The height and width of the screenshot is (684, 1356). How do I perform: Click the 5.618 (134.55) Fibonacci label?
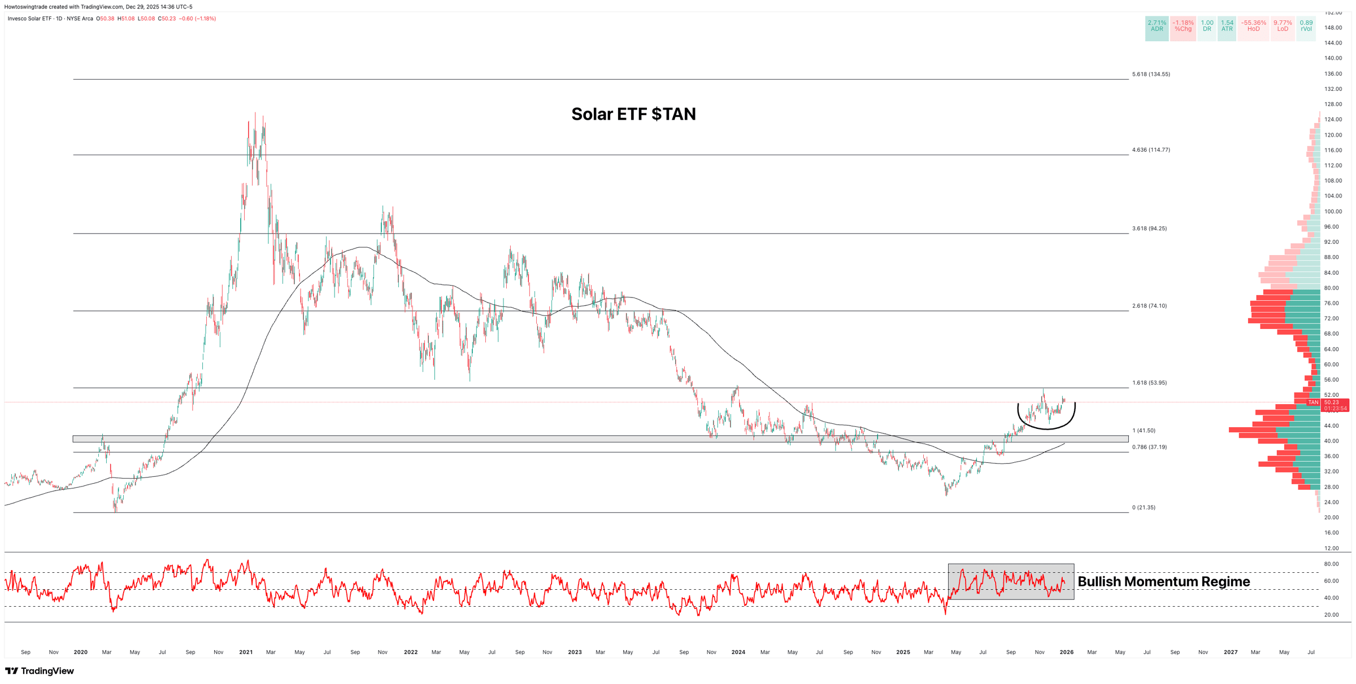click(x=1150, y=74)
